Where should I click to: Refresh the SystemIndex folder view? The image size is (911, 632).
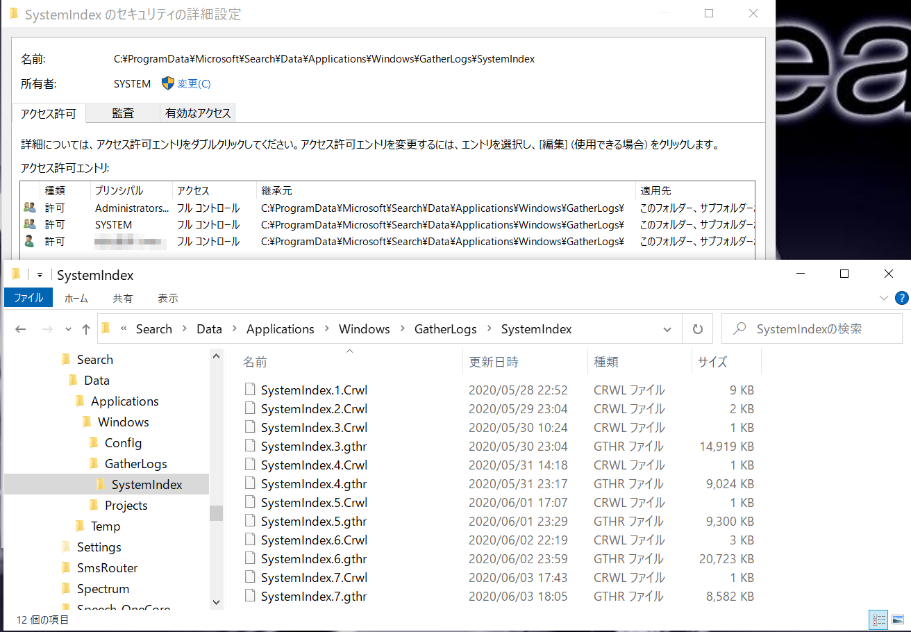coord(698,329)
